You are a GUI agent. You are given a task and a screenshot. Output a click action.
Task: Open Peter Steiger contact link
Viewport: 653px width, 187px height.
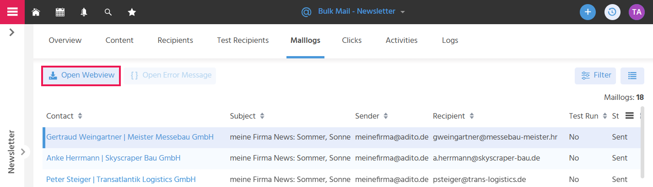[121, 179]
